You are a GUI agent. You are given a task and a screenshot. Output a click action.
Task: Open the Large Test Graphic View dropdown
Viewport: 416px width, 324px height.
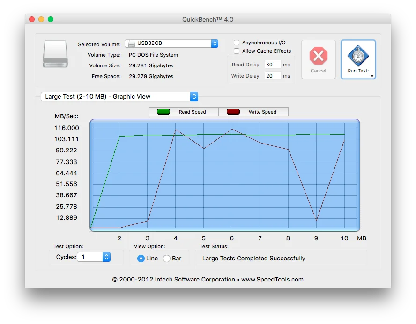(119, 97)
